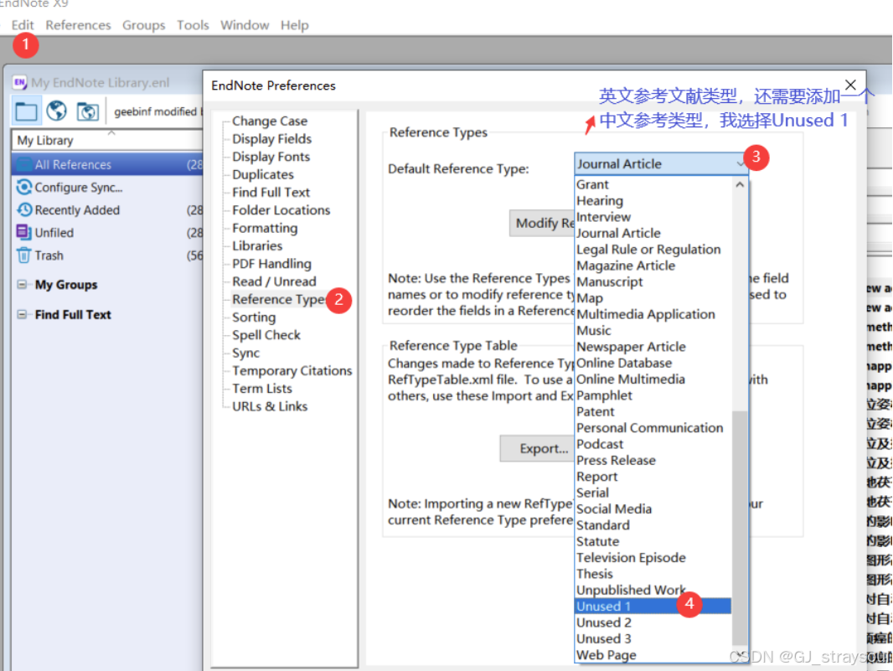Click the All References group icon
The image size is (893, 671).
(x=24, y=165)
